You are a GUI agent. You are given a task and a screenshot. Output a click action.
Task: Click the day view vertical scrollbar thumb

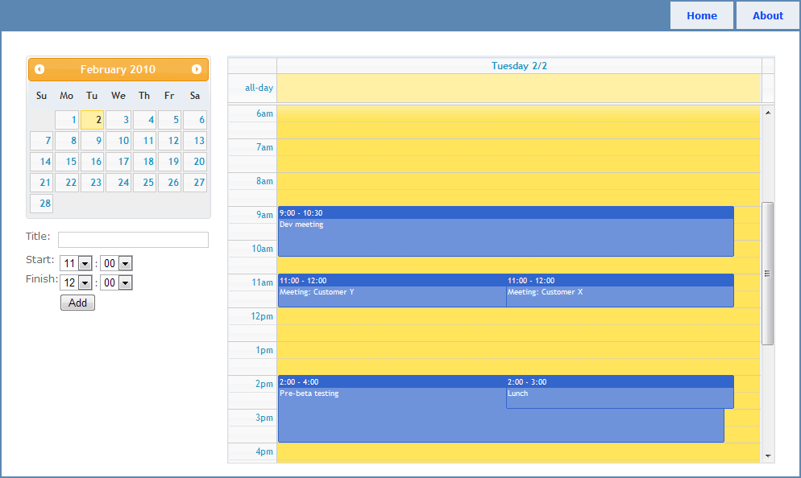[767, 274]
